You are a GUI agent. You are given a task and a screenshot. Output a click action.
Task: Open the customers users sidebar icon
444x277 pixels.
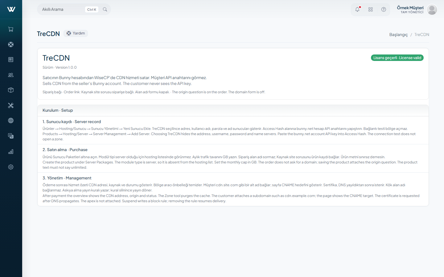[x=11, y=75]
